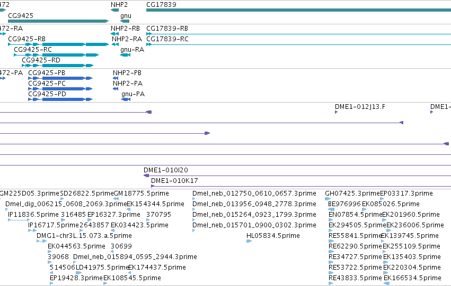The width and height of the screenshot is (451, 286).
Task: Click the EK294505.5prime EST label
Action: [357, 225]
